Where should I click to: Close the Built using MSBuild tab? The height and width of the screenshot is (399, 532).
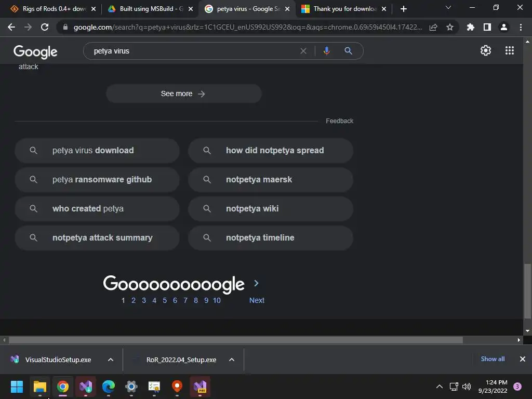click(191, 9)
